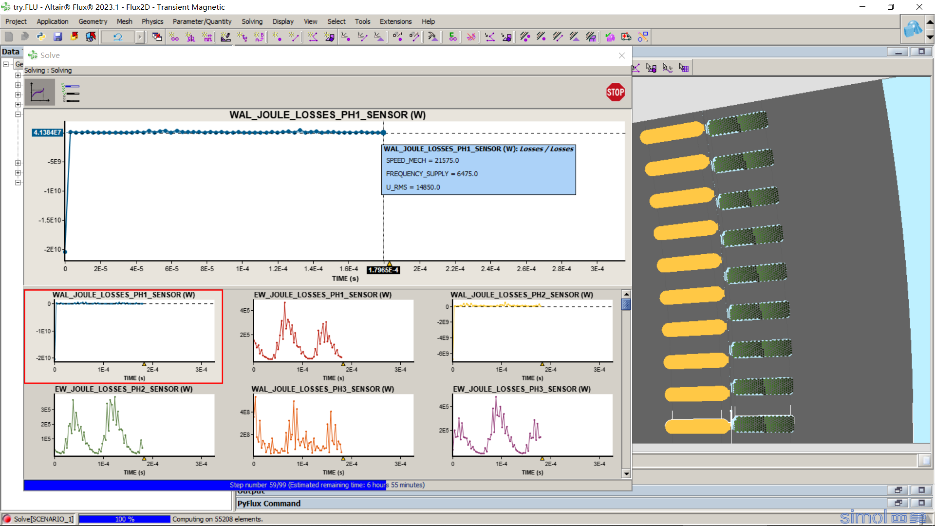The width and height of the screenshot is (935, 526).
Task: Expand the second plus node in Data tree
Action: [x=18, y=85]
